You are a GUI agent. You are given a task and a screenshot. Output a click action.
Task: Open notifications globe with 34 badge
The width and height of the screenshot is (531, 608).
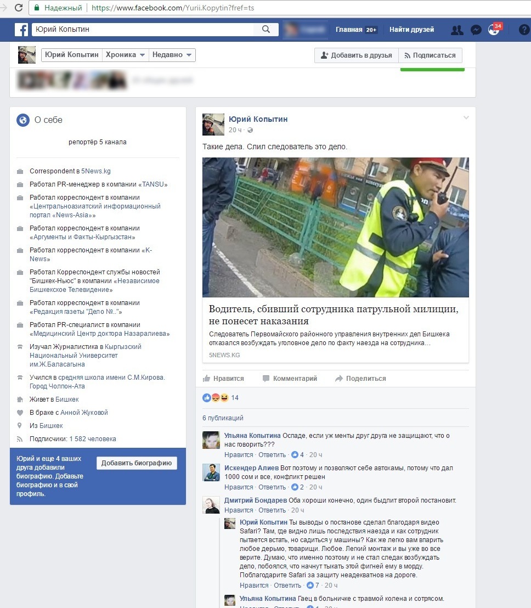pyautogui.click(x=494, y=30)
